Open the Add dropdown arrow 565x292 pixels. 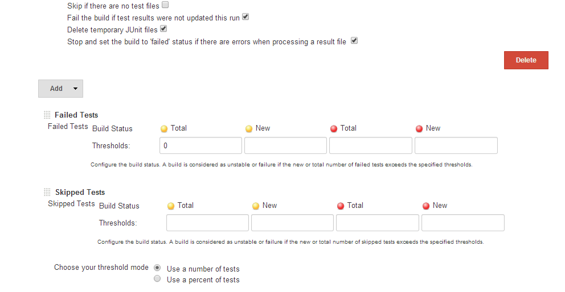click(75, 89)
